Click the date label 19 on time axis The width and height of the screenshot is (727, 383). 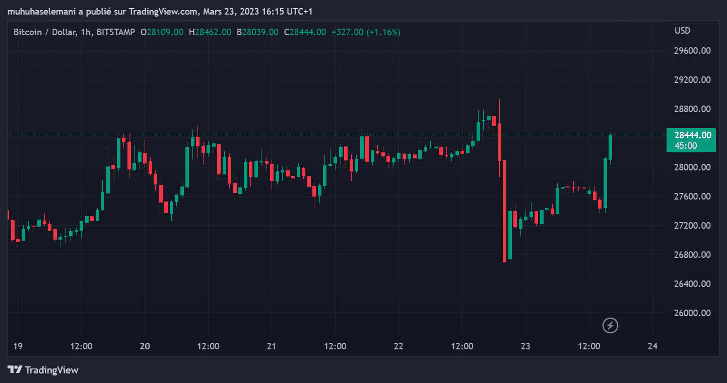(x=18, y=346)
